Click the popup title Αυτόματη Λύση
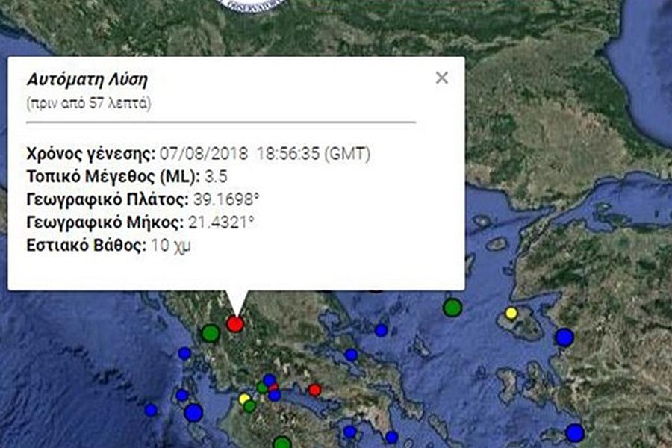Image resolution: width=672 pixels, height=448 pixels. 87,80
